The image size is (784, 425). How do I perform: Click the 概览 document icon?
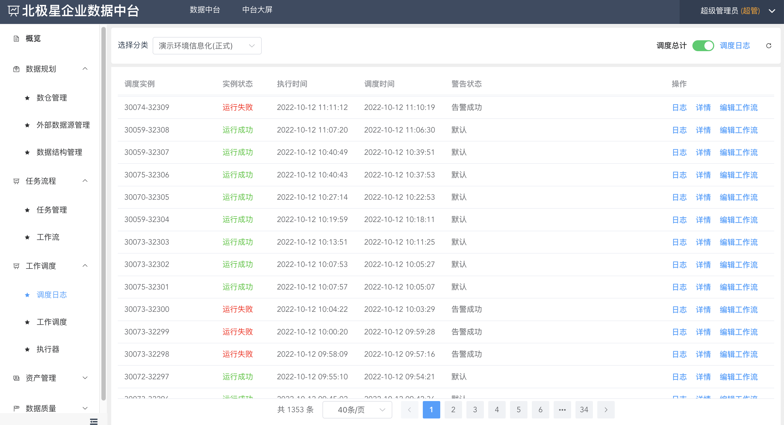tap(16, 39)
